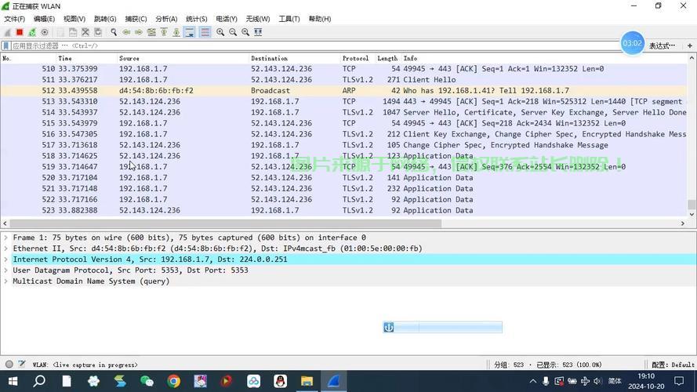697x392 pixels.
Task: Zoom in the packet list text
Action: (x=220, y=32)
